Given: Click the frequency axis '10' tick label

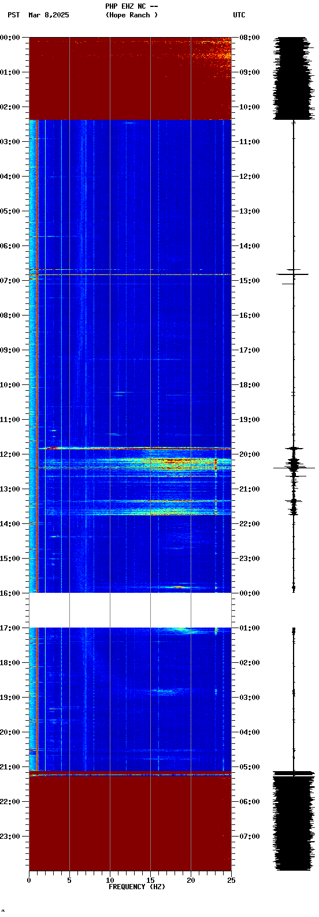Looking at the screenshot, I should click(x=110, y=881).
